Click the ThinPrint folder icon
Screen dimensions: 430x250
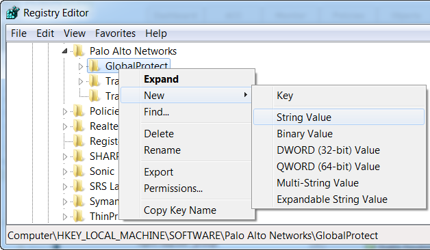pyautogui.click(x=79, y=217)
